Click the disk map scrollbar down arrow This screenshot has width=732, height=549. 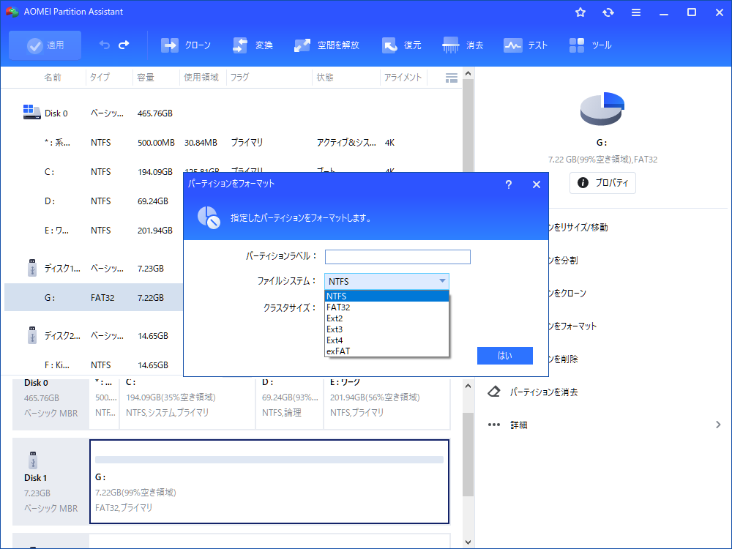(x=468, y=542)
